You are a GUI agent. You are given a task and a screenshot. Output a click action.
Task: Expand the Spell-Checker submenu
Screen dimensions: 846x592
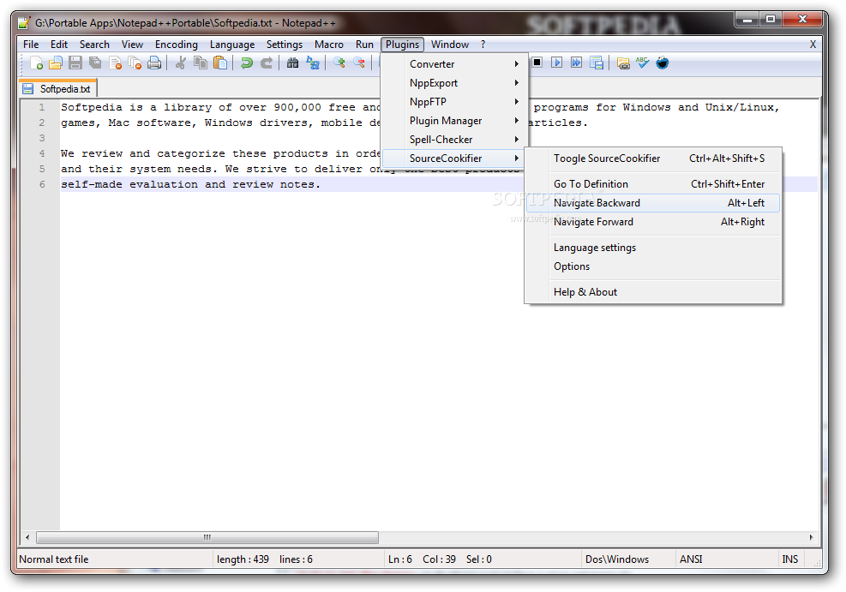[x=455, y=140]
